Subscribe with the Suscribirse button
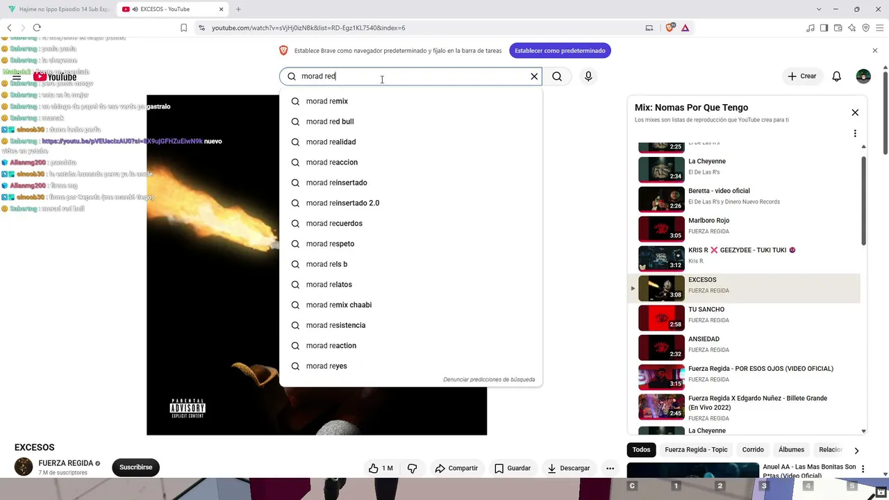 [135, 467]
